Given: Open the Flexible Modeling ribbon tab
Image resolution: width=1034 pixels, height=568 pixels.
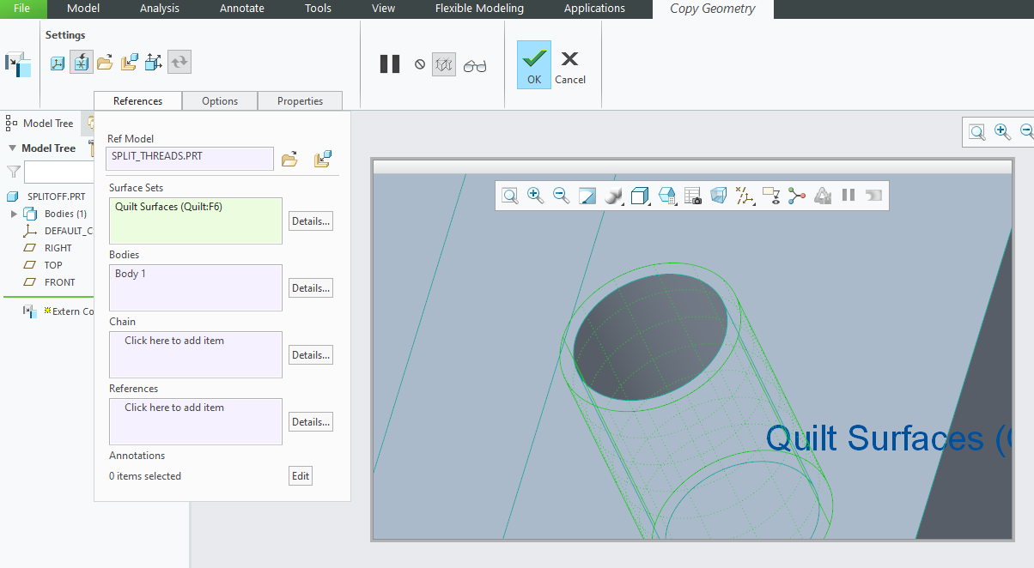Looking at the screenshot, I should click(x=478, y=8).
